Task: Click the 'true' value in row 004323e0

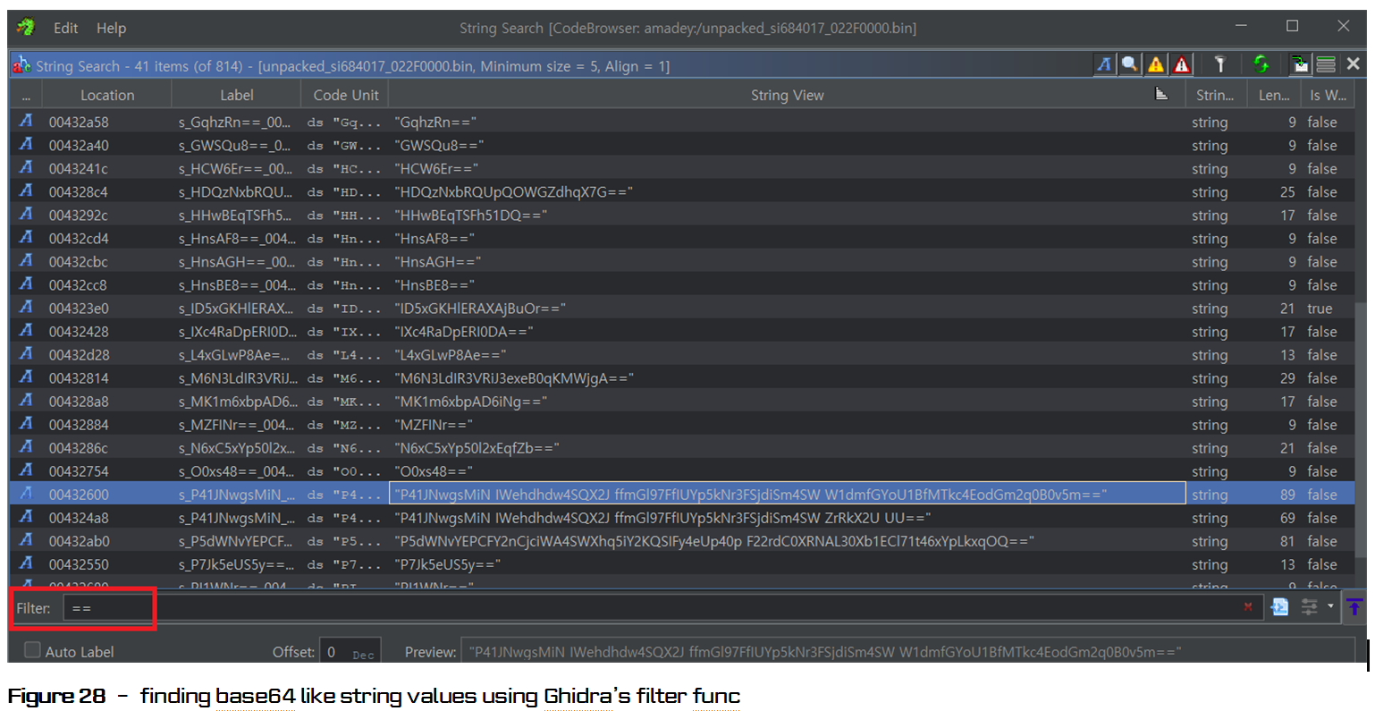Action: (1320, 309)
